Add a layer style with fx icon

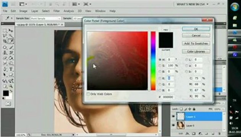(187, 134)
